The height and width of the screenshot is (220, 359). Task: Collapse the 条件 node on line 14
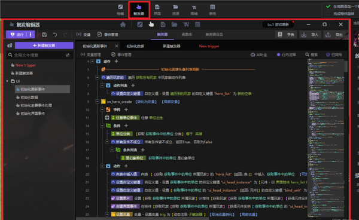click(x=102, y=126)
